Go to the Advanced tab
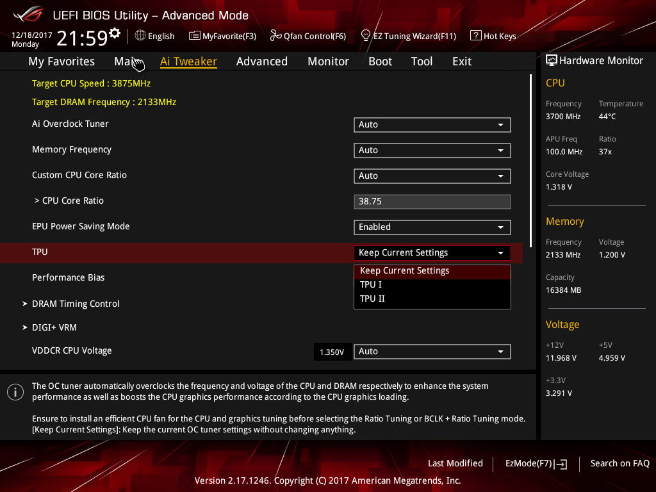Viewport: 656px width, 492px height. pos(262,61)
